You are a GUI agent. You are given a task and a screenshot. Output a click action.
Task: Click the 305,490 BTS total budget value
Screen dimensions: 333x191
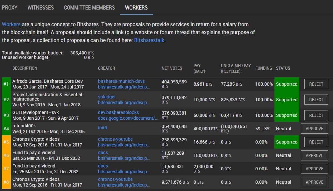pyautogui.click(x=82, y=53)
